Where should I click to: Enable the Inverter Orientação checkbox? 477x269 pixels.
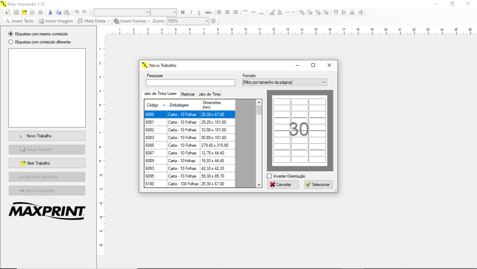tap(269, 176)
